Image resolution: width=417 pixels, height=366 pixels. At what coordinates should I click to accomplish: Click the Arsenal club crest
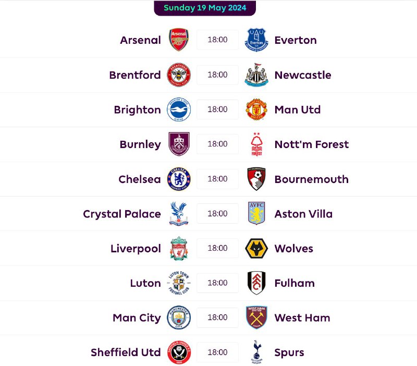179,40
